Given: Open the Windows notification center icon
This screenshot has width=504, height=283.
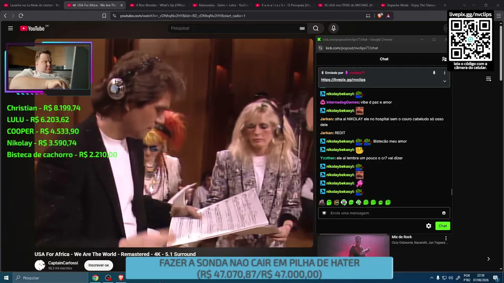Looking at the screenshot, I should point(496,278).
